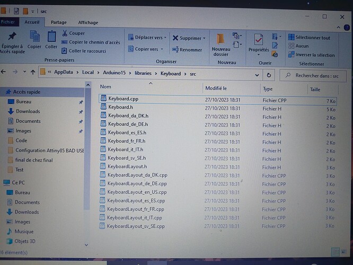Switch to the Accueil tab

(32, 22)
